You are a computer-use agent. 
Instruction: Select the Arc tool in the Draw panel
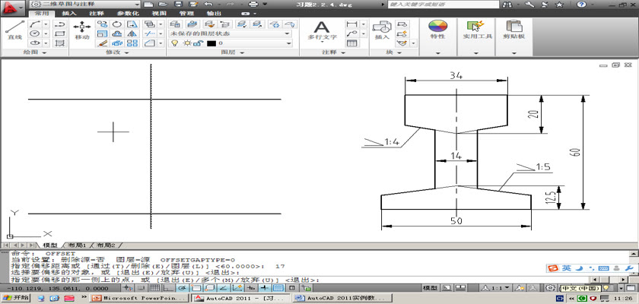click(x=35, y=24)
